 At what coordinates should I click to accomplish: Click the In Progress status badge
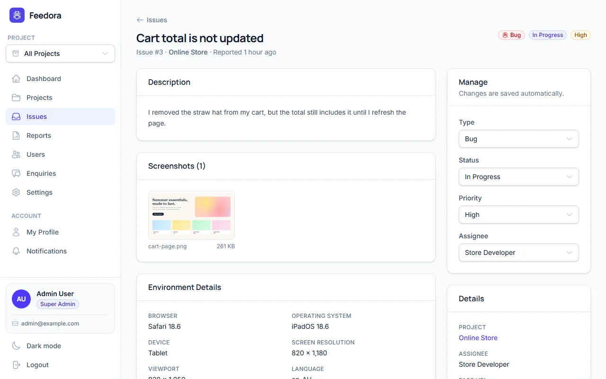pyautogui.click(x=548, y=35)
